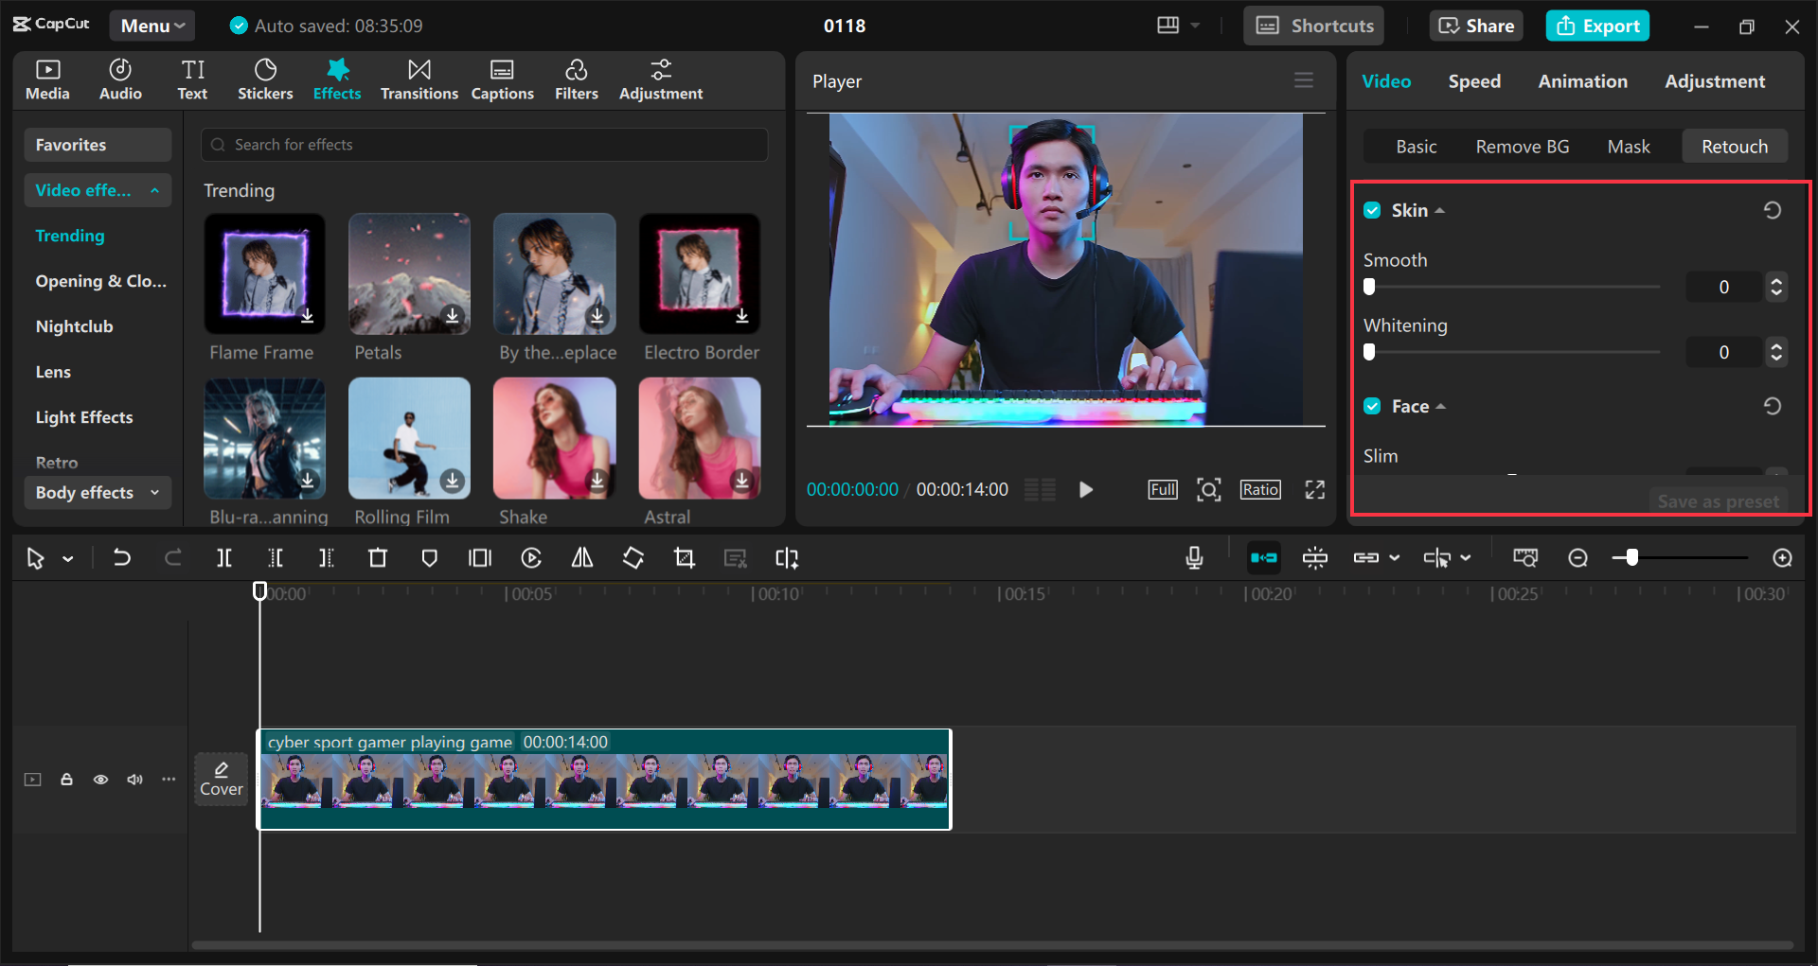Image resolution: width=1818 pixels, height=966 pixels.
Task: Select the mirror flip icon
Action: click(582, 558)
